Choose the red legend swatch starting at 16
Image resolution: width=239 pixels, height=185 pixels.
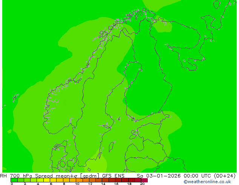coord(118,180)
